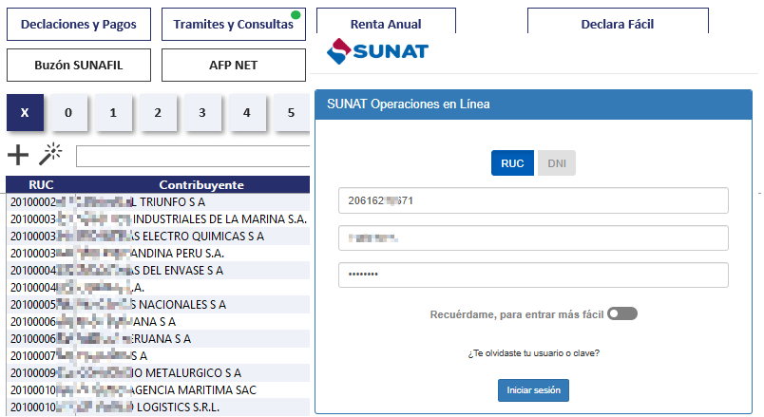
Task: Select row 'ELECTRO QUIMICAS S A'
Action: (158, 236)
